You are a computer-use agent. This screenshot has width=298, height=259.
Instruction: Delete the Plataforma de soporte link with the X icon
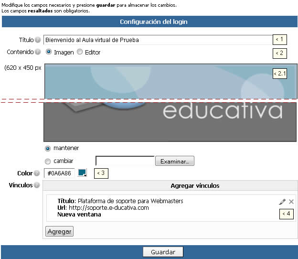[291, 202]
